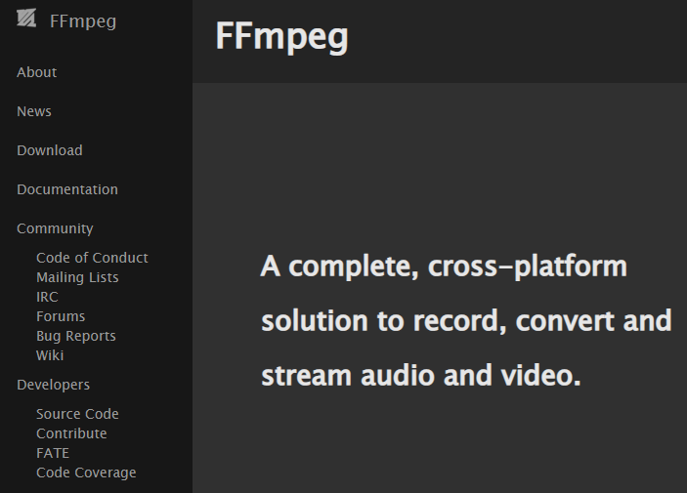Viewport: 687px width, 493px height.
Task: Select the Developers menu item
Action: (54, 385)
